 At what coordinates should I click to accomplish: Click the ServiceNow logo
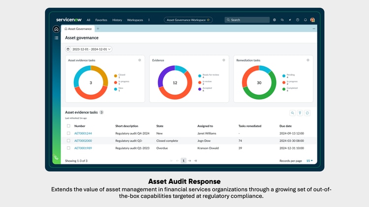coord(69,20)
